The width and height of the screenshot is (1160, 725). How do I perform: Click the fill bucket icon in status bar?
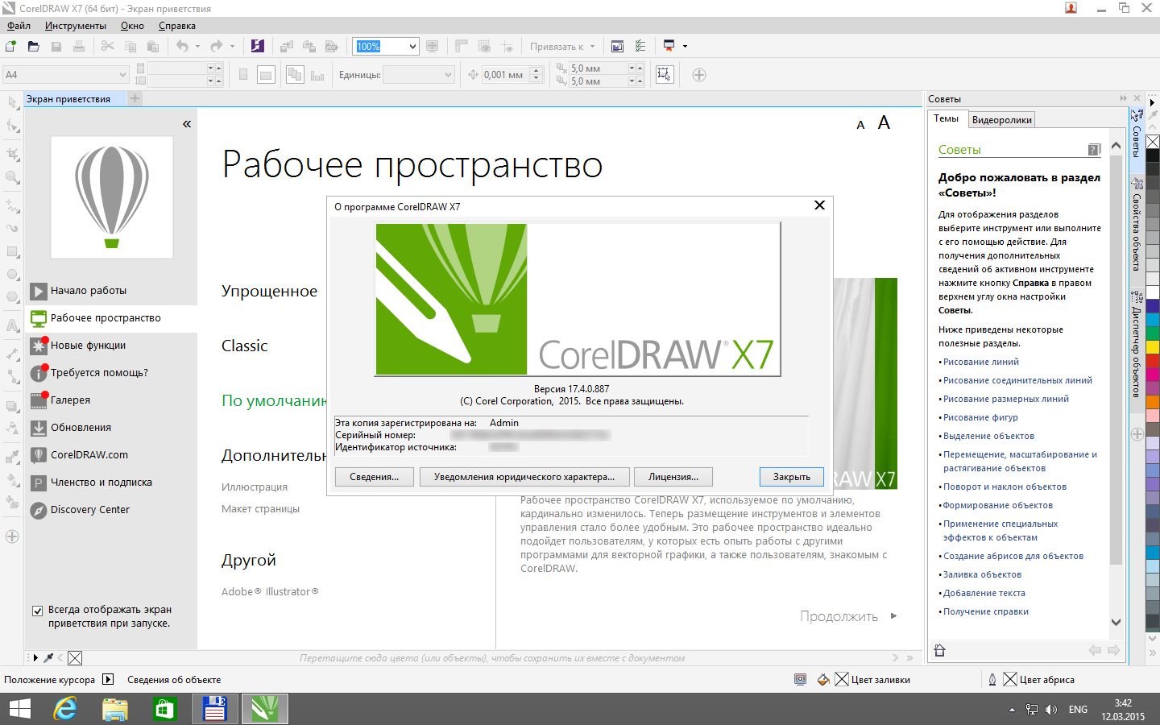[823, 679]
